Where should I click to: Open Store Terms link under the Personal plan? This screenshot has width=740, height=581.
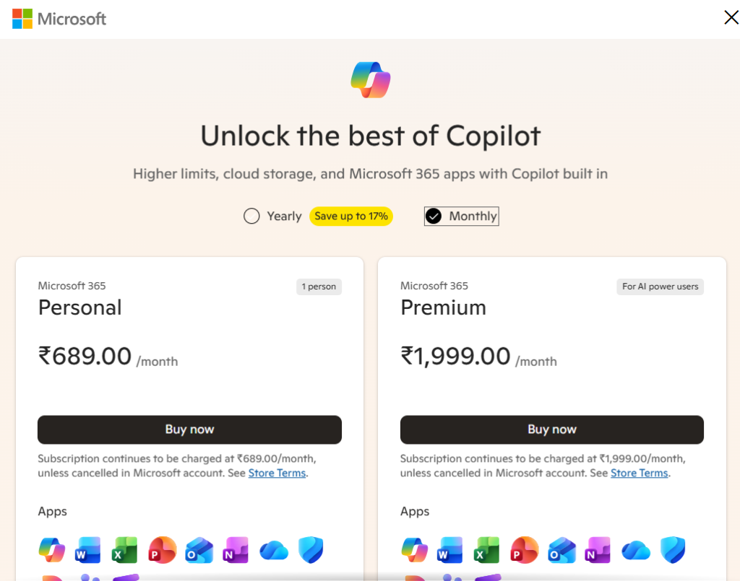(x=277, y=473)
